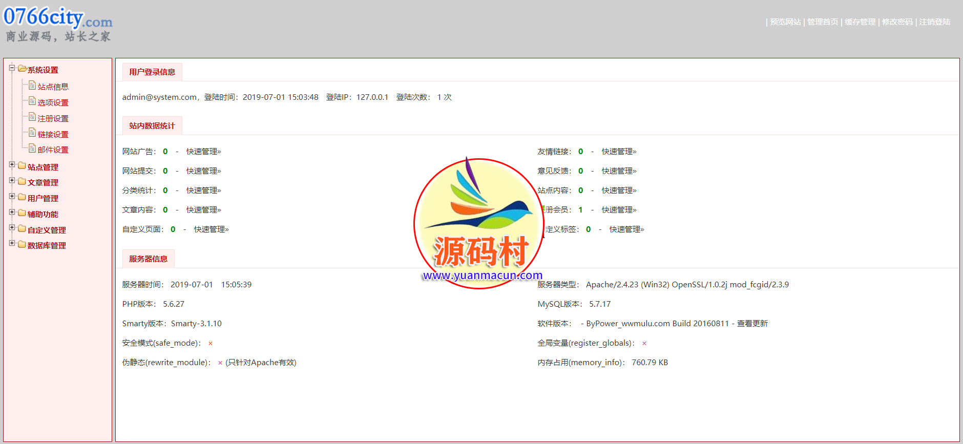Viewport: 963px width, 444px height.
Task: Click the 查看更新 link in 软件版本
Action: (x=752, y=324)
